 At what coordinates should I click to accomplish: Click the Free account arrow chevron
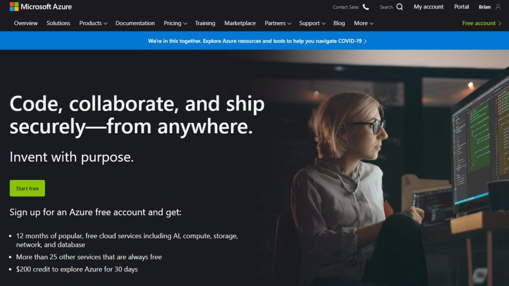tap(500, 24)
